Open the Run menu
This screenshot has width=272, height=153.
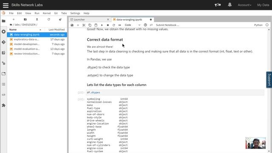[37, 13]
